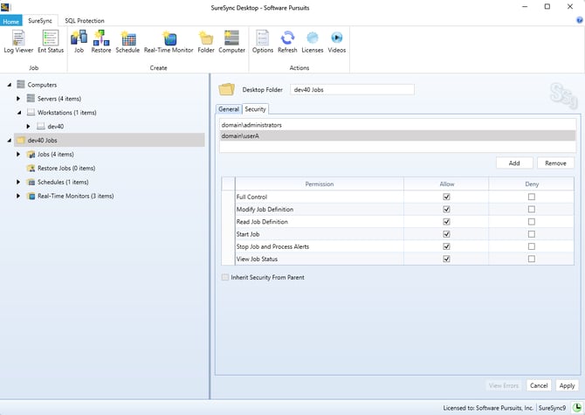The image size is (585, 415).
Task: Expand the Schedules (1 items) node
Action: click(x=18, y=182)
